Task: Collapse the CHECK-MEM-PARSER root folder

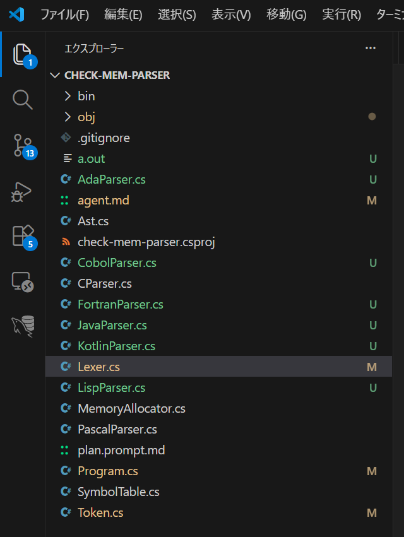Action: coord(117,75)
